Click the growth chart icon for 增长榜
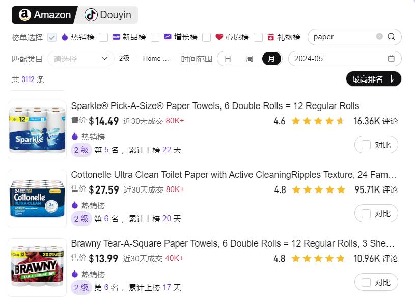415x298 pixels. tap(168, 37)
